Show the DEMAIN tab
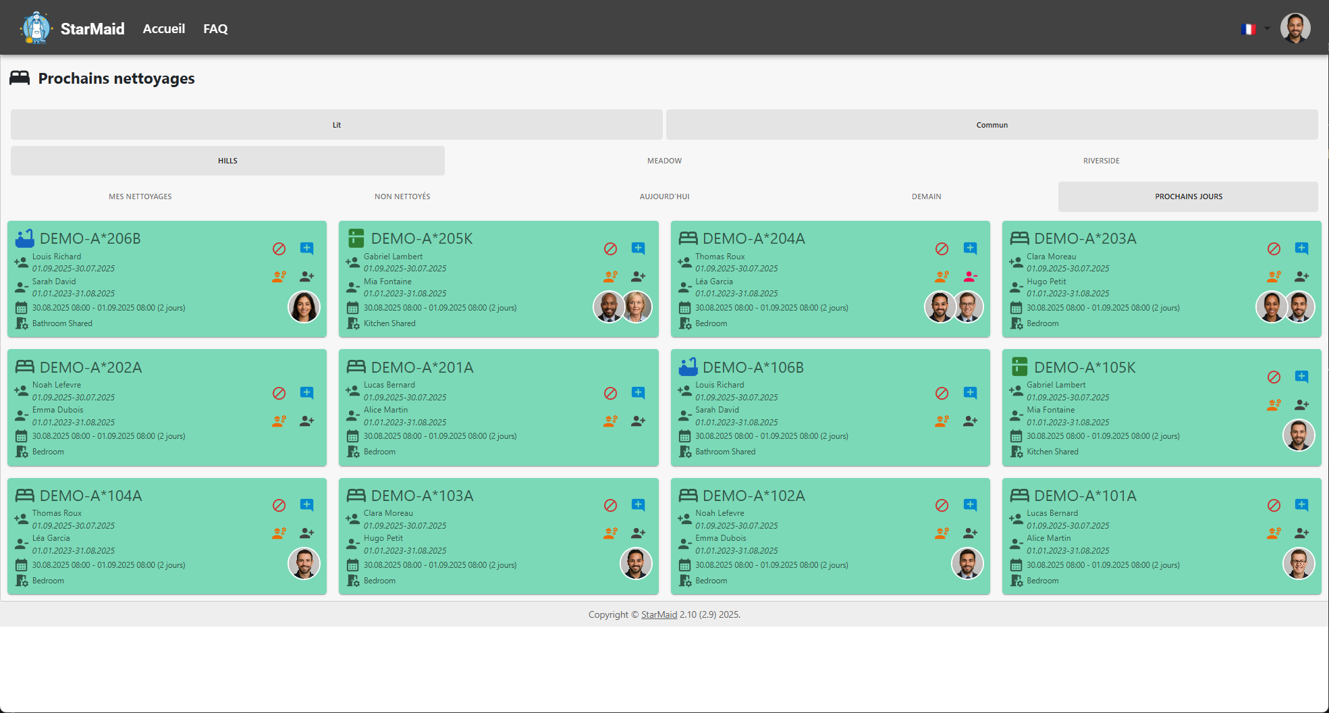This screenshot has width=1329, height=713. click(x=926, y=196)
